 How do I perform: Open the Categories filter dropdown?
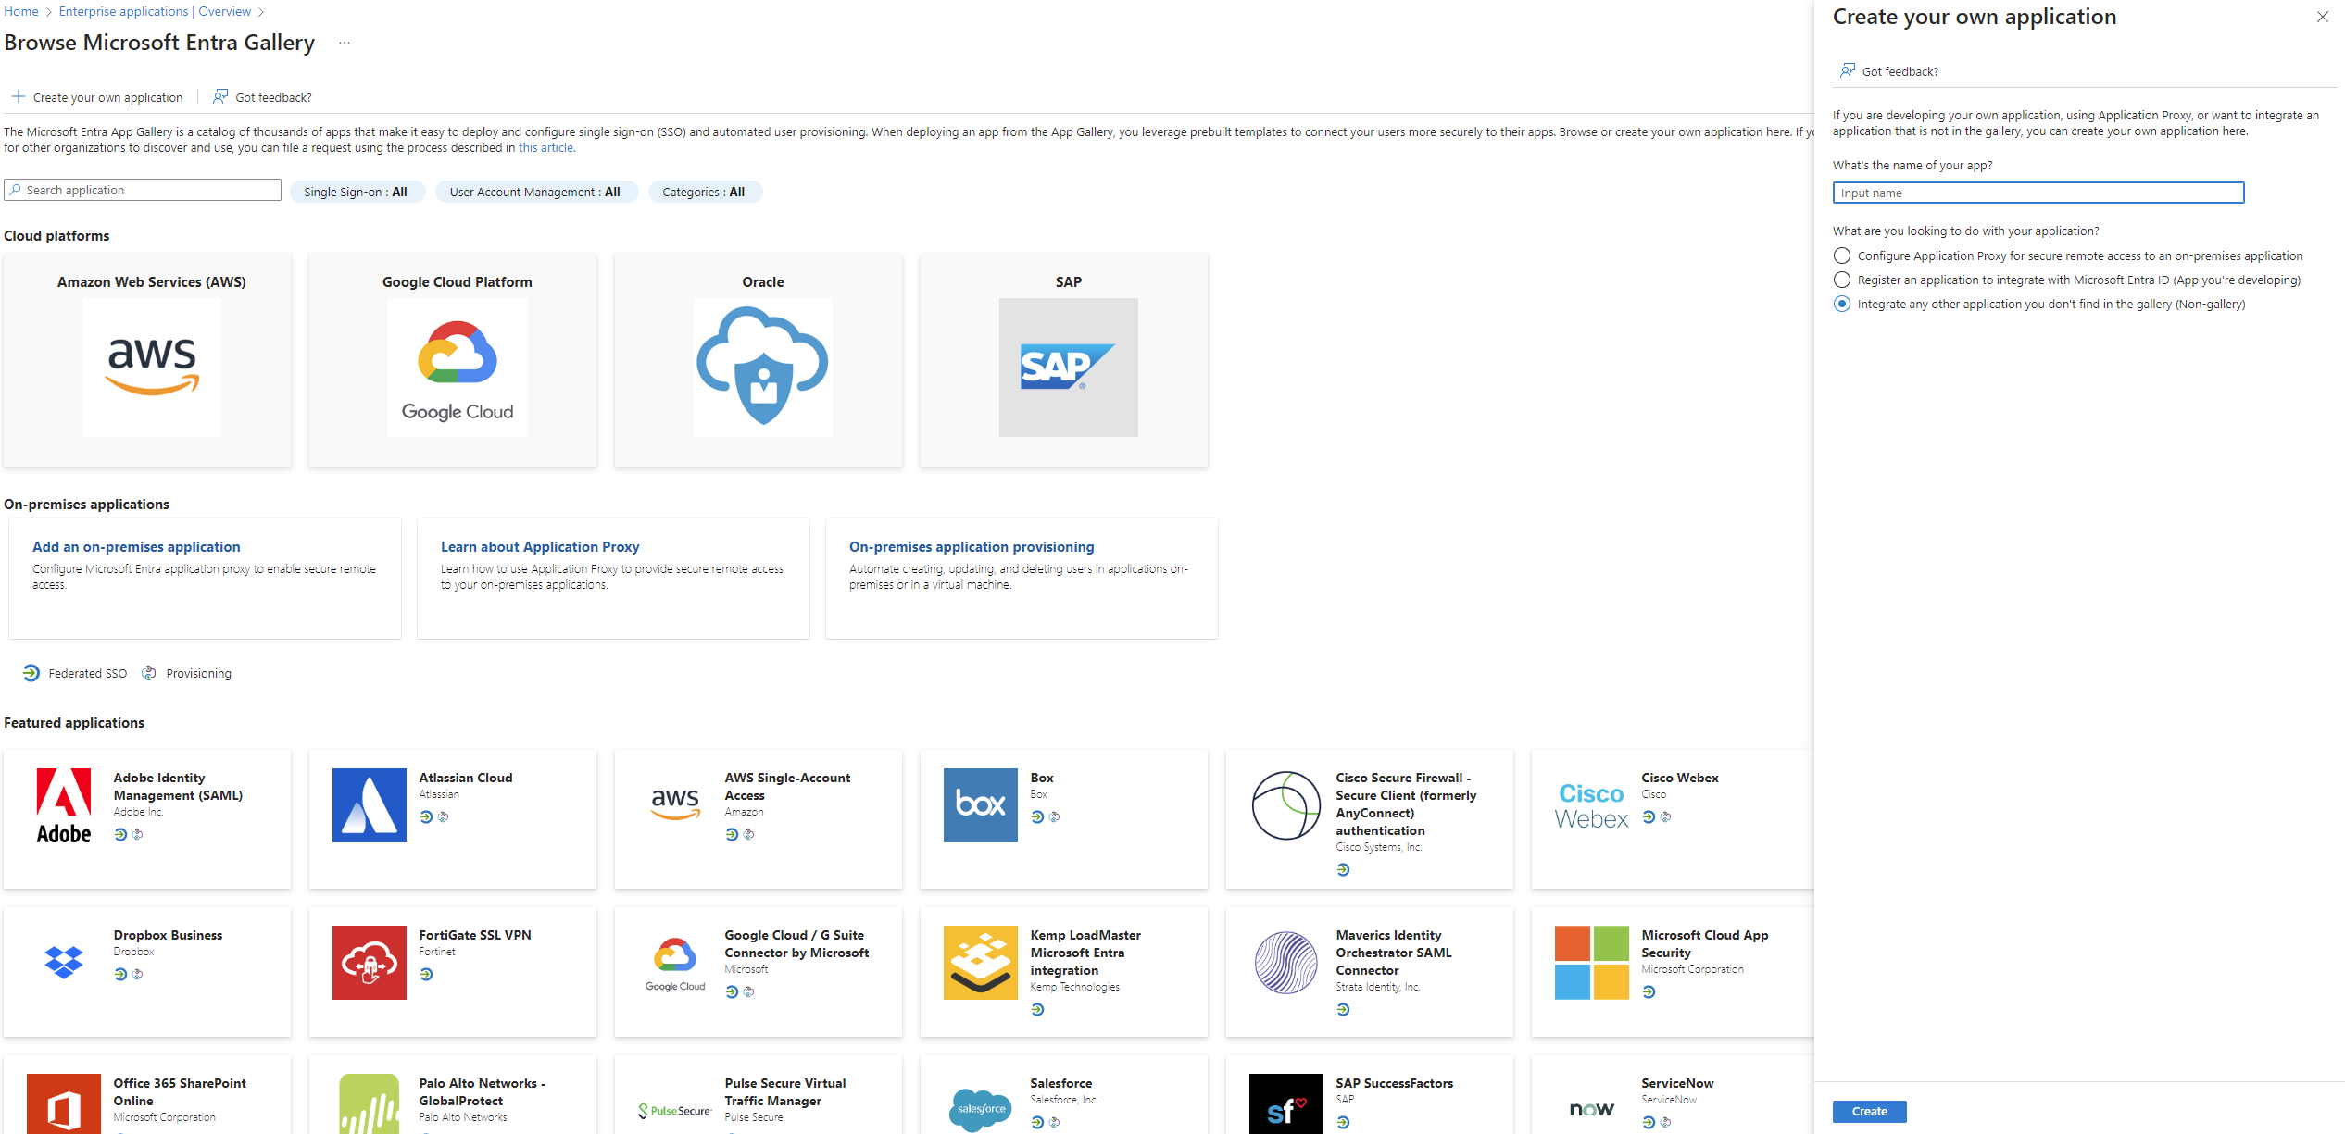[x=704, y=192]
